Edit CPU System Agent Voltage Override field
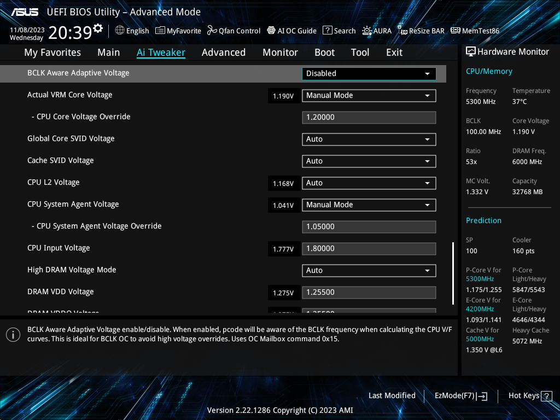The height and width of the screenshot is (420, 560). 369,227
